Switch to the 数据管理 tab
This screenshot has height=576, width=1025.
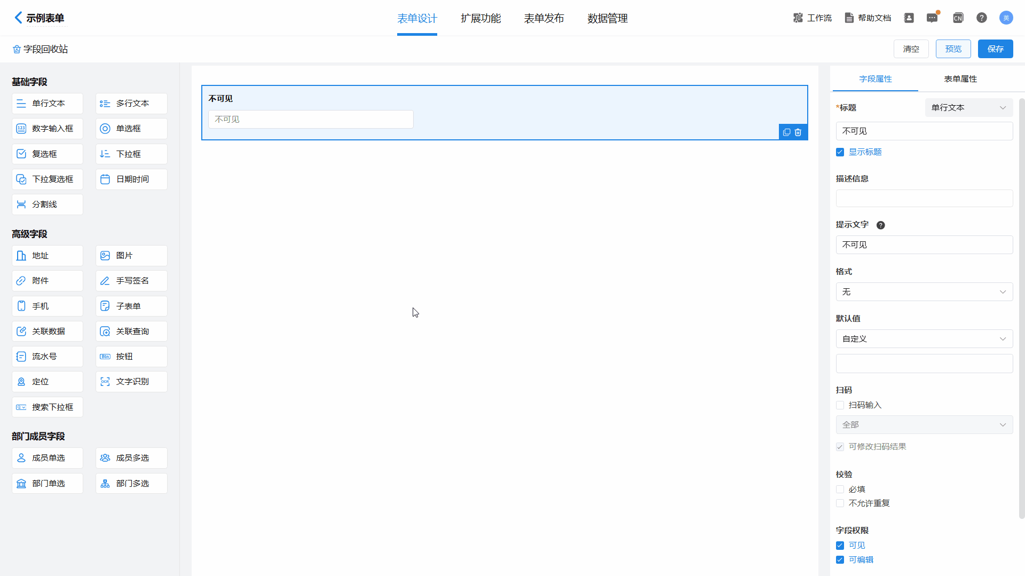(x=608, y=18)
